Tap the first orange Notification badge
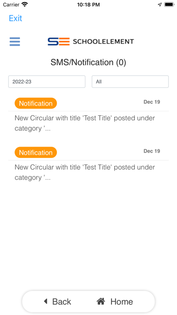Screen dimensions: 177x315 pos(36,103)
